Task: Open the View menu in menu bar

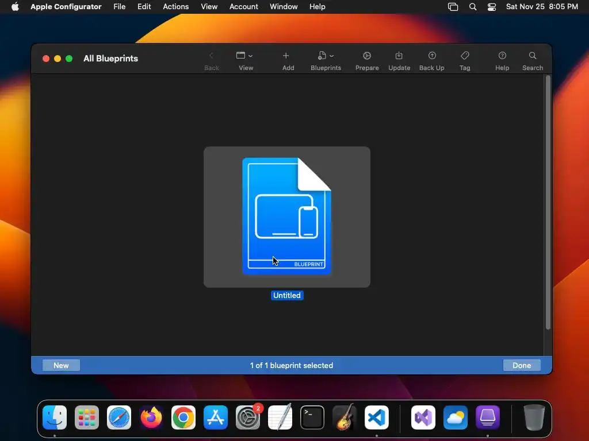Action: pyautogui.click(x=209, y=7)
